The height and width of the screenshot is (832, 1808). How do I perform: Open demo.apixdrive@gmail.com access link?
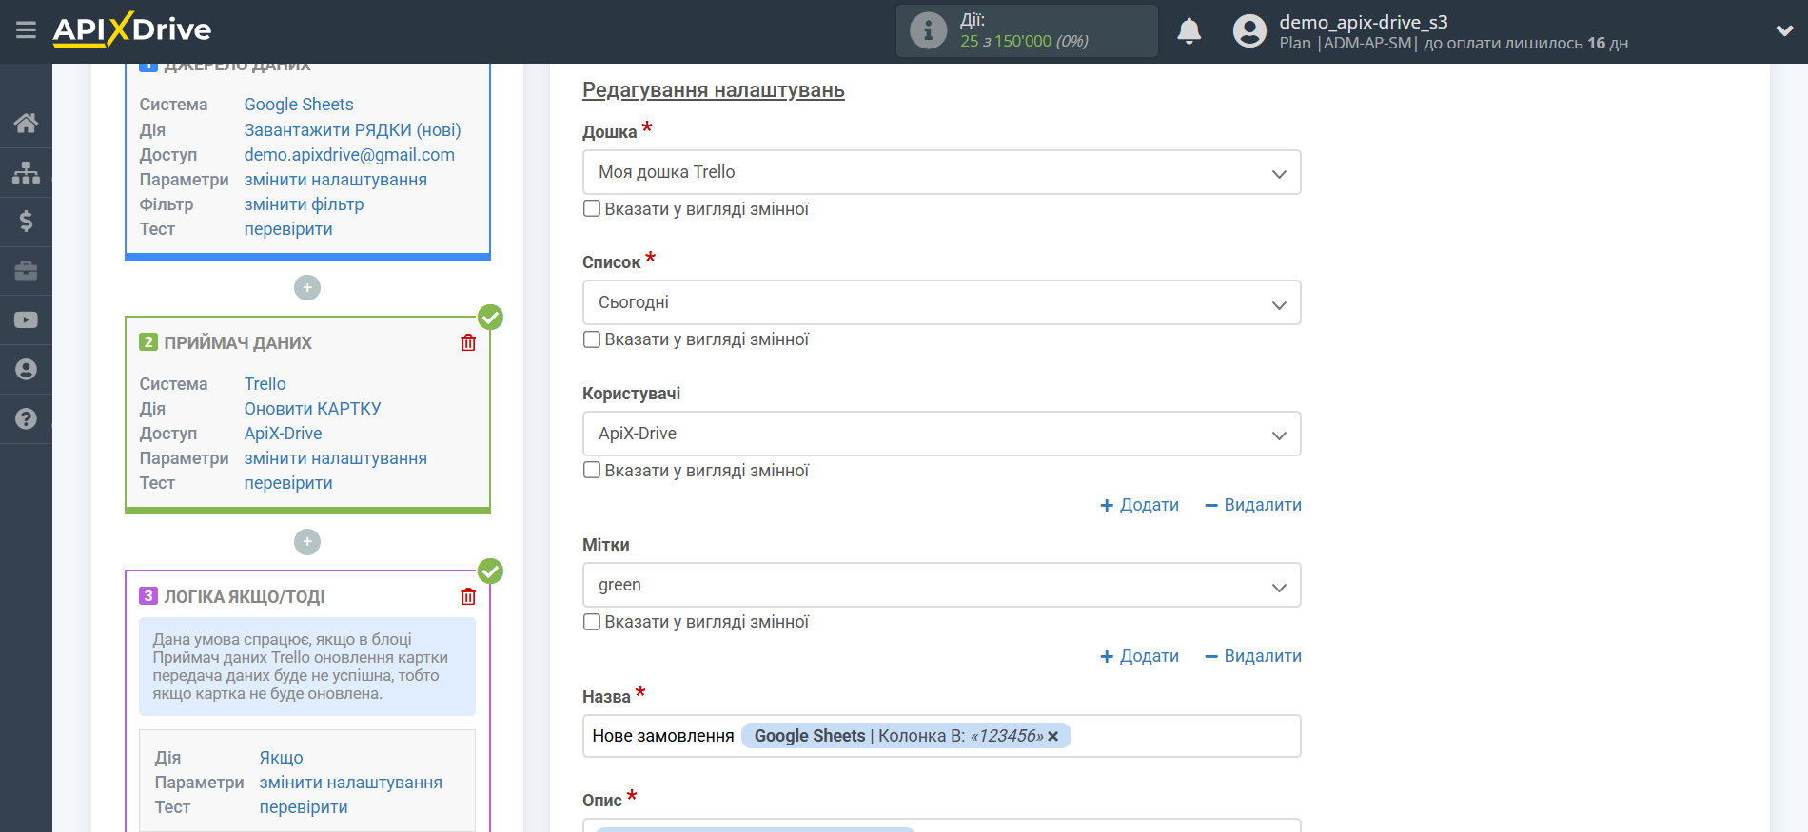click(349, 155)
